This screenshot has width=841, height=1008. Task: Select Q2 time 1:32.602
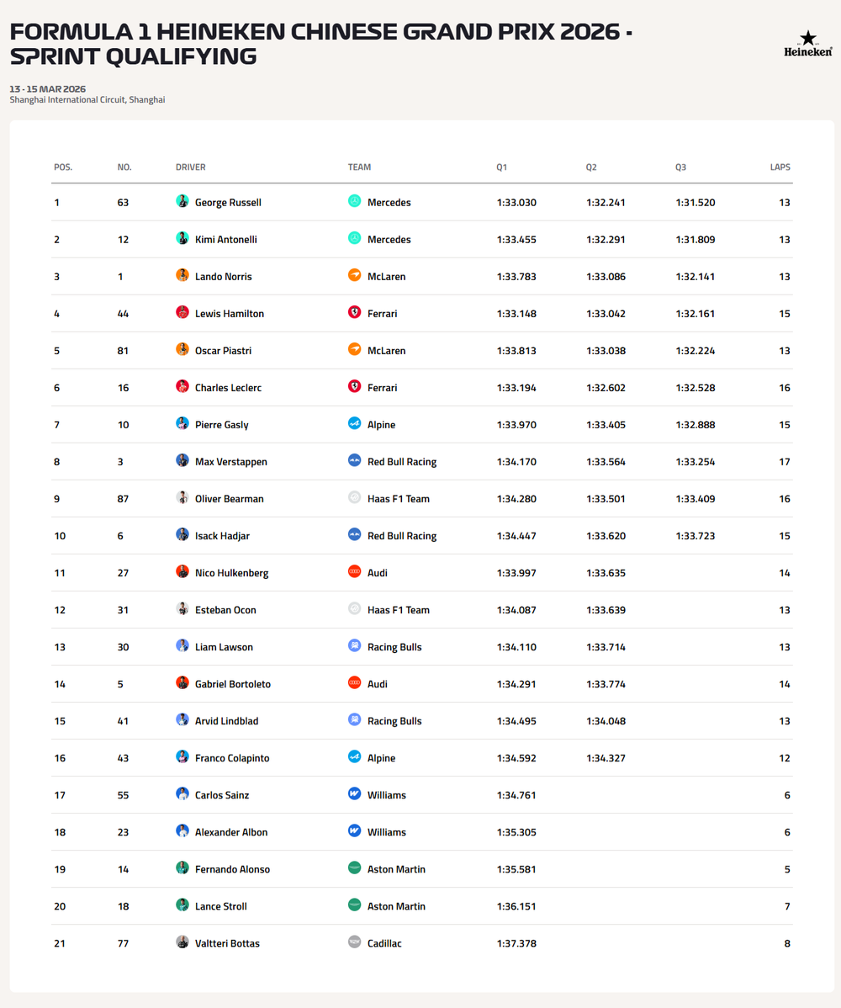coord(606,388)
